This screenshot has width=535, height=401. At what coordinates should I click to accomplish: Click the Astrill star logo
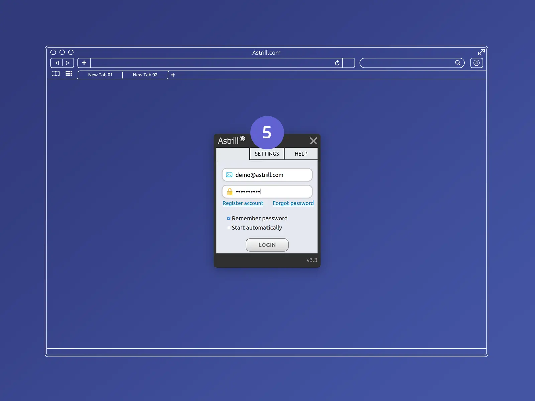point(242,138)
